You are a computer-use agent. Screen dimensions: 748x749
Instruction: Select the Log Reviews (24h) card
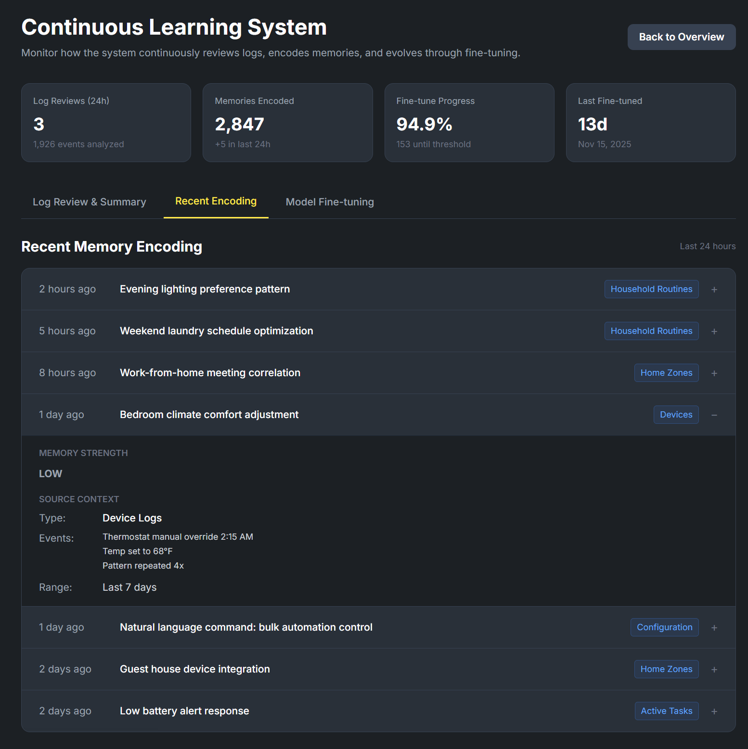point(106,123)
